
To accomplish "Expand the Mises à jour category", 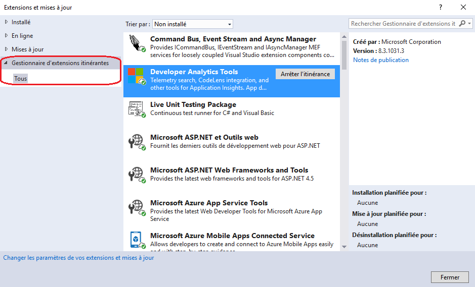I will click(x=7, y=49).
